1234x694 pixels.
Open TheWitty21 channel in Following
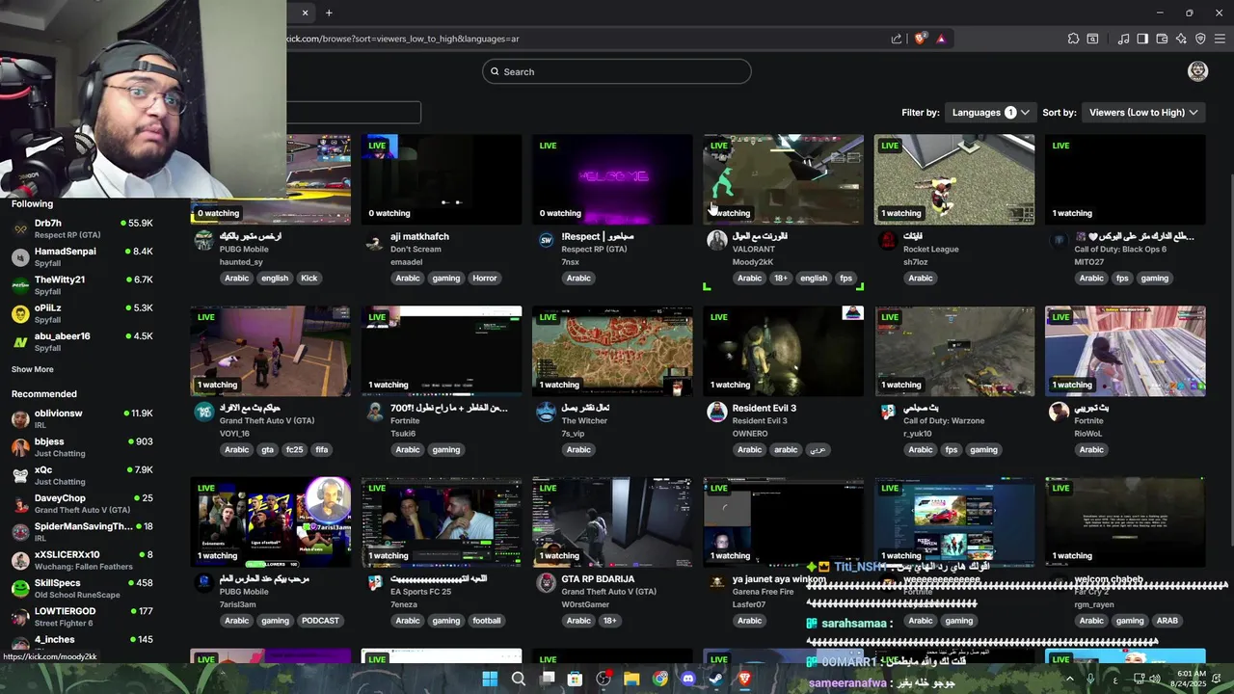(82, 285)
